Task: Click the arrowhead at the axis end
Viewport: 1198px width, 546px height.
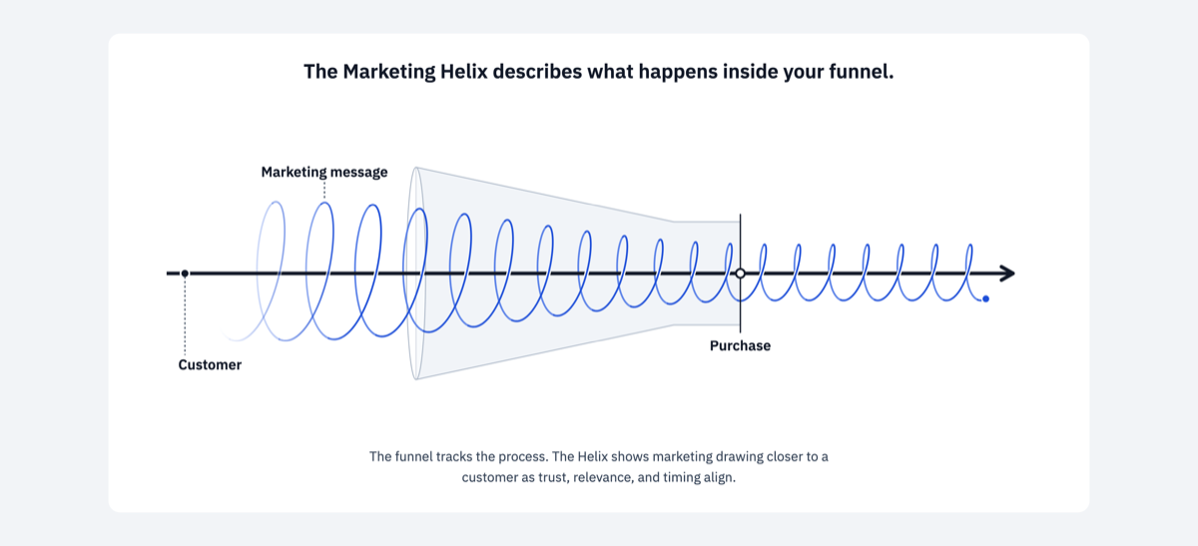Action: point(1007,273)
